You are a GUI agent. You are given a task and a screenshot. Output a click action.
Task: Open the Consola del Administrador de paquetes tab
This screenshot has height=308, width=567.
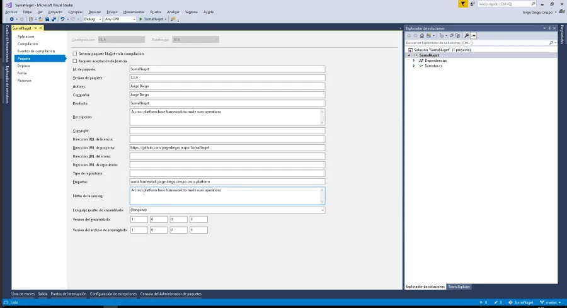(x=171, y=294)
